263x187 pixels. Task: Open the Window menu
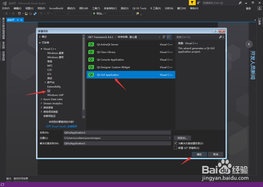[181, 8]
